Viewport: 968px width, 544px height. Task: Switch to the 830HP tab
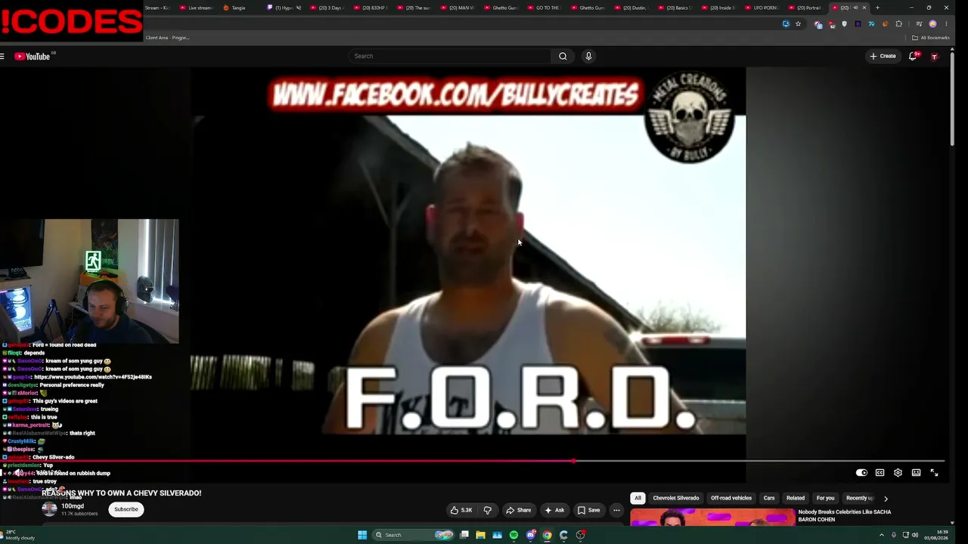coord(371,8)
